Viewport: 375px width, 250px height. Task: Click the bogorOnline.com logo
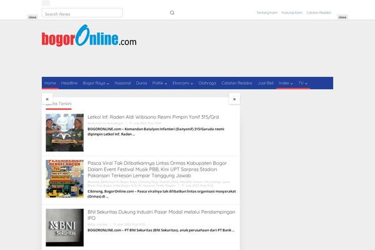coord(89,36)
